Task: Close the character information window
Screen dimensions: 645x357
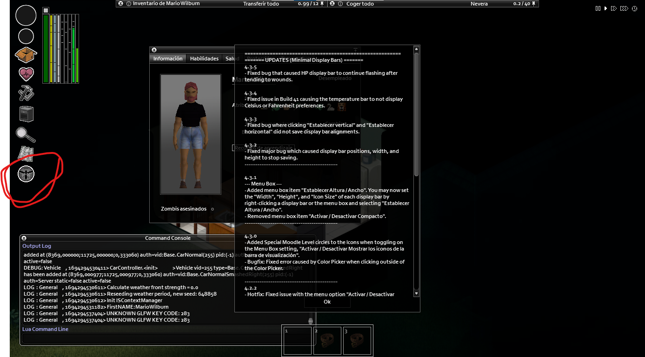Action: tap(154, 50)
